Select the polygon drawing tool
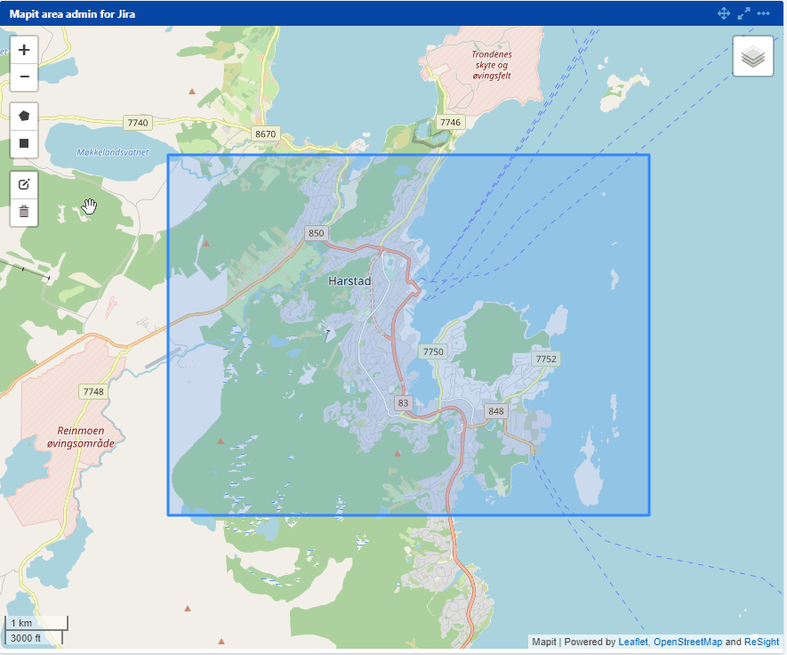This screenshot has width=787, height=655. coord(23,115)
